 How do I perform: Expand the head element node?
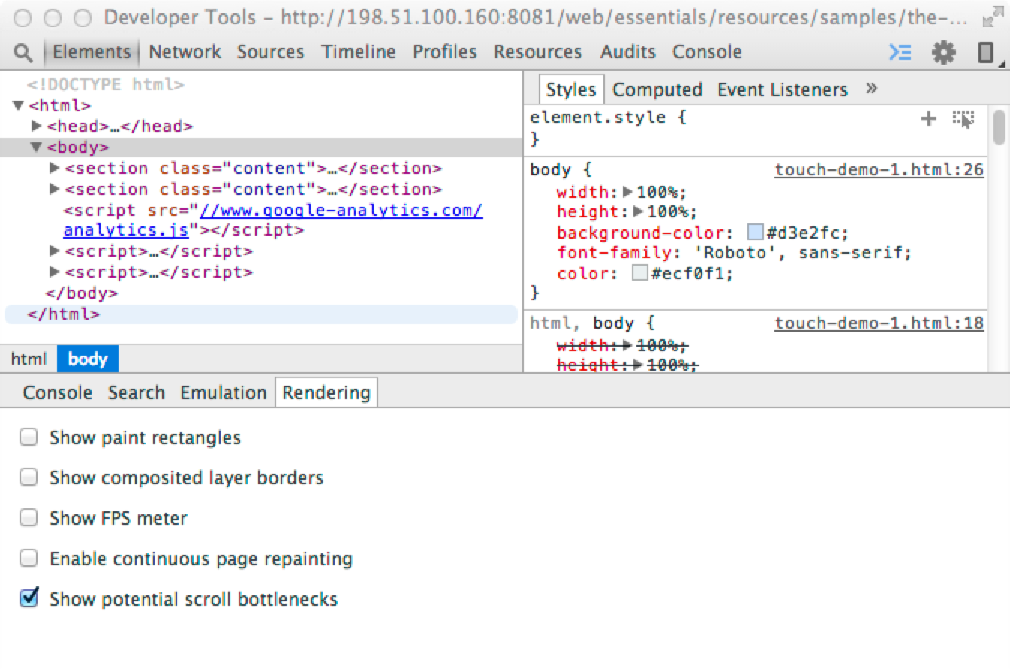(x=36, y=127)
